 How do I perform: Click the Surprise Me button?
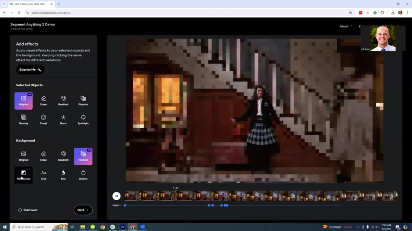30,70
